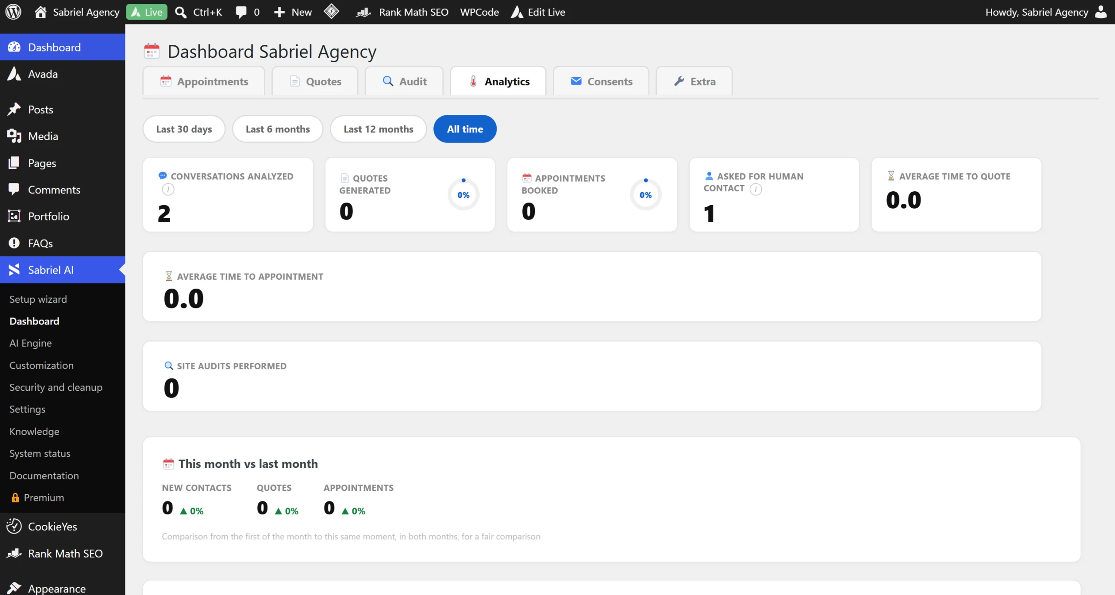Click the calendar icon beside the Dashboard Sabriel Agency title

click(x=152, y=51)
